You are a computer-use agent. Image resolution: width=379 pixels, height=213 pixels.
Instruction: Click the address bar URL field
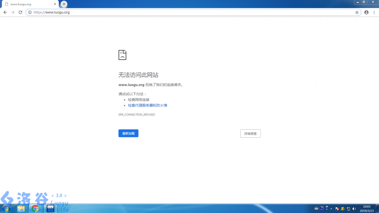click(x=189, y=12)
